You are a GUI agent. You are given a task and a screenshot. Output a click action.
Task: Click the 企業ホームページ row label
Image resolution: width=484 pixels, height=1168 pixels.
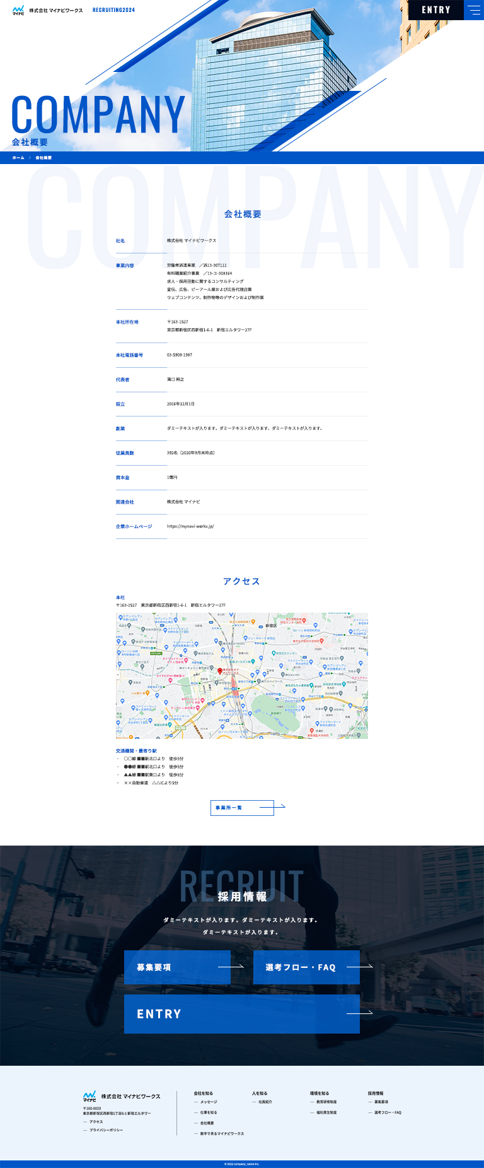[x=134, y=526]
